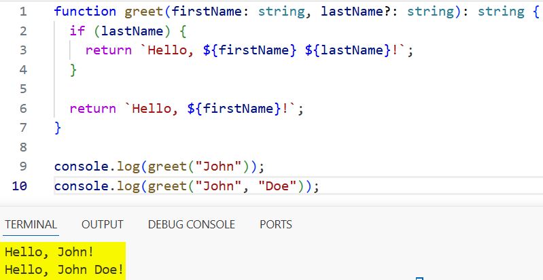Click the closing brace on line 7
This screenshot has width=543, height=280.
(x=58, y=128)
